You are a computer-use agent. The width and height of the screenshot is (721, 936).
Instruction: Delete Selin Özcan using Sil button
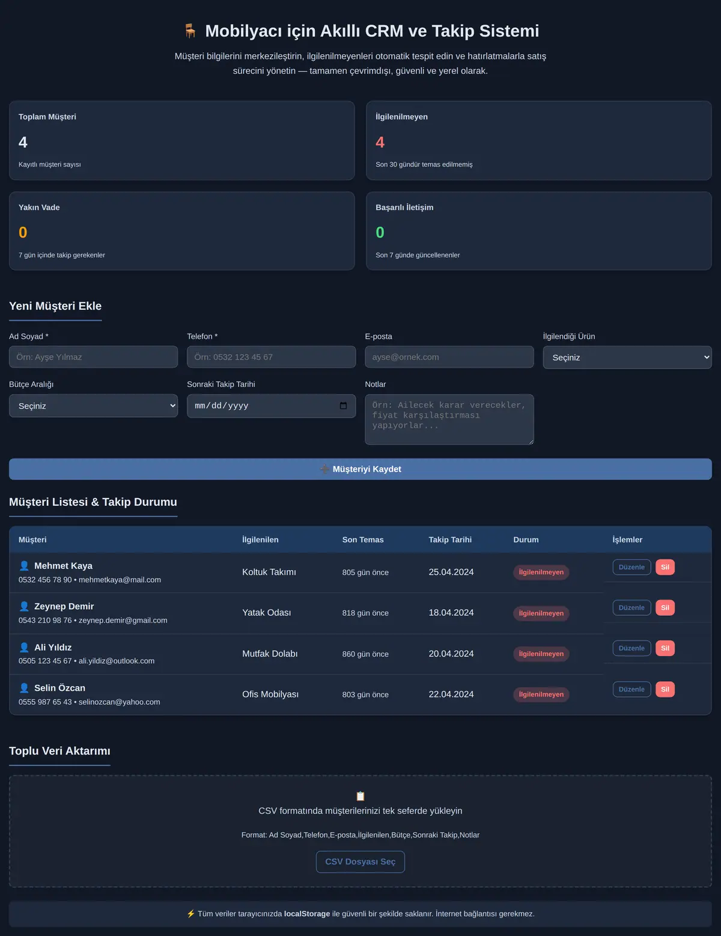pyautogui.click(x=665, y=689)
